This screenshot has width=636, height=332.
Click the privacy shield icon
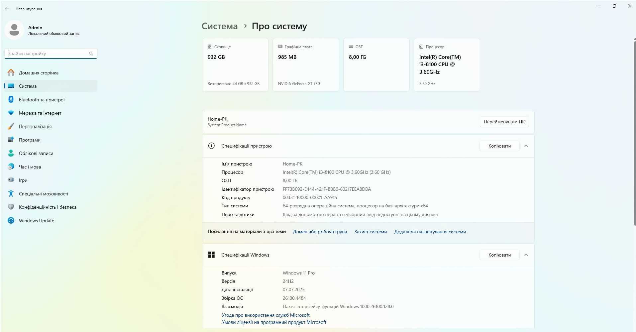coord(11,207)
